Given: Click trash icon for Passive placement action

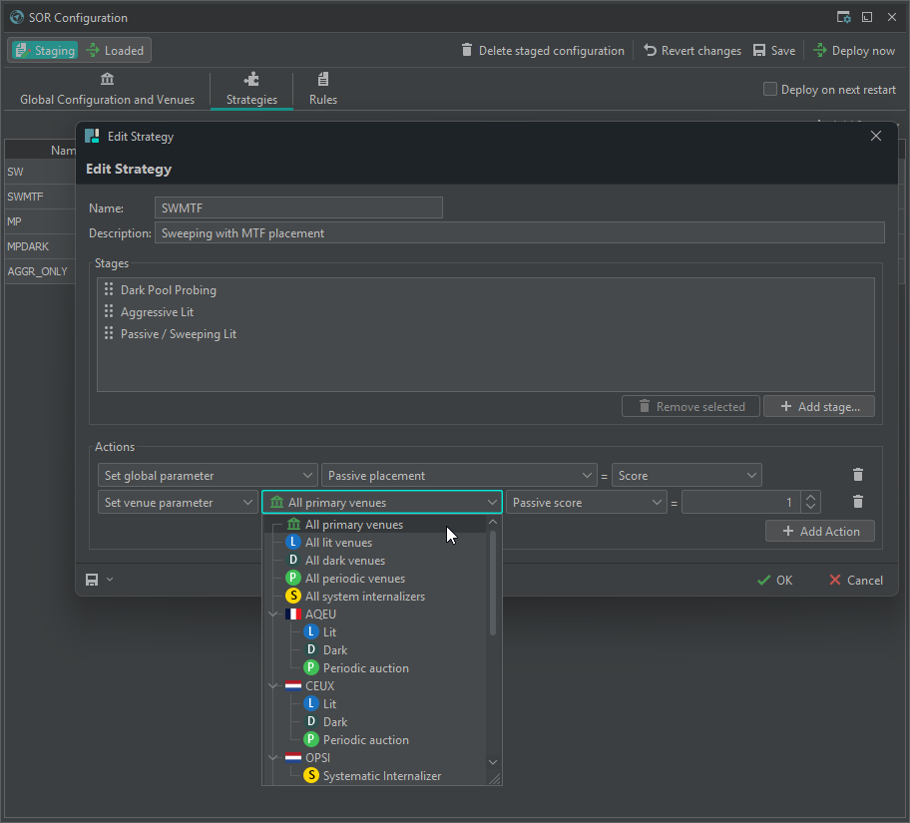Looking at the screenshot, I should coord(857,476).
